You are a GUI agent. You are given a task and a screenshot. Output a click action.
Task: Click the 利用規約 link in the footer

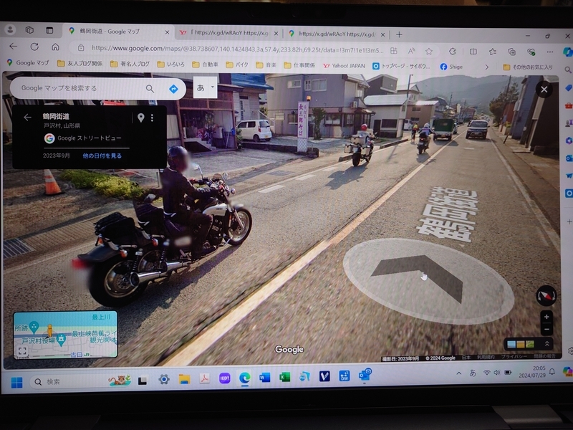tap(486, 357)
